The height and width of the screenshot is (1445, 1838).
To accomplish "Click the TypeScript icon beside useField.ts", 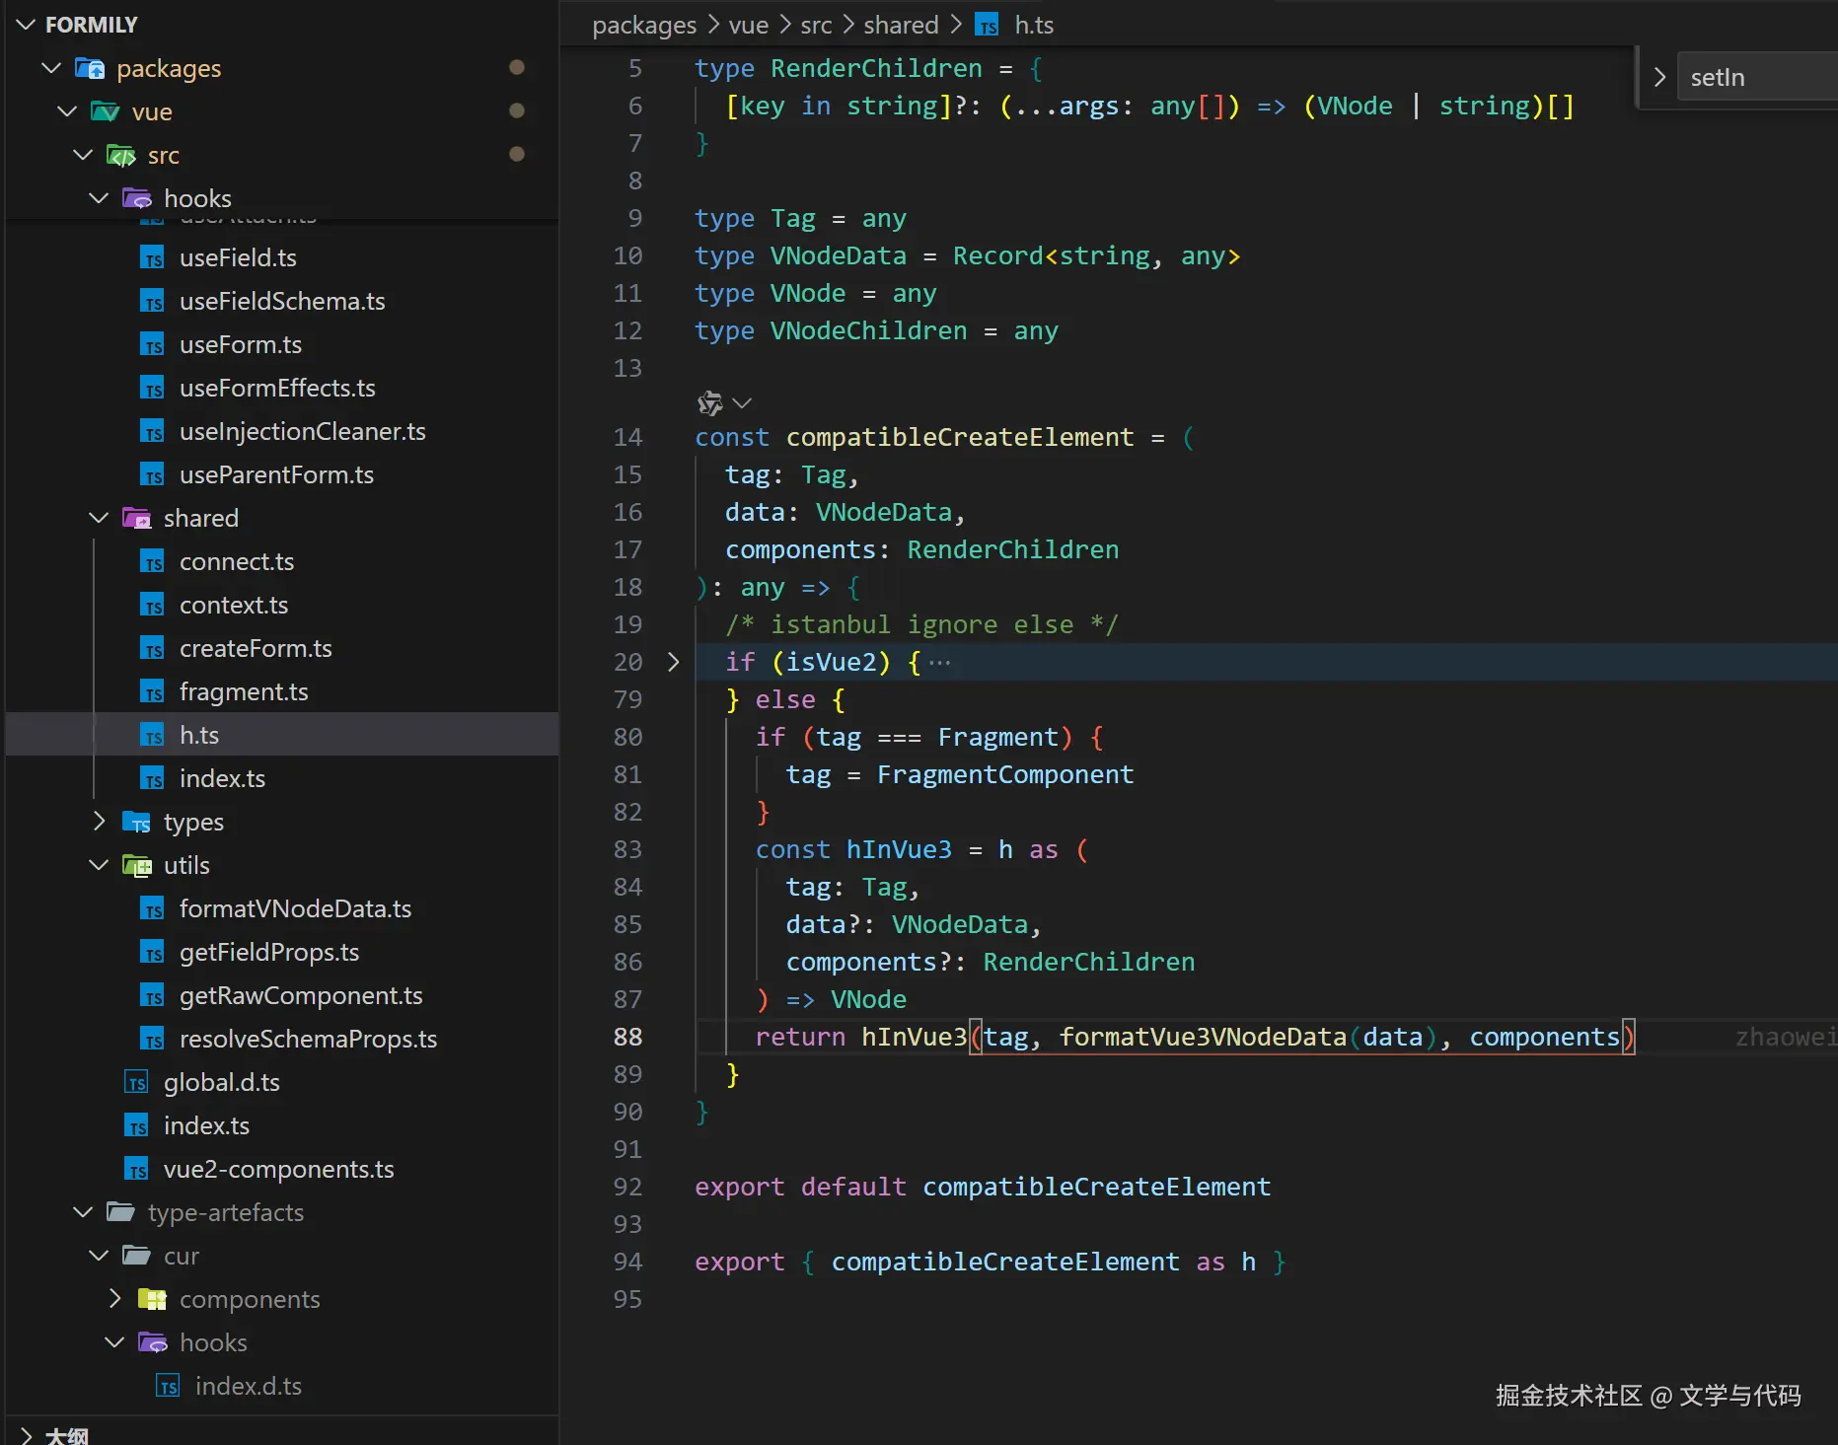I will (153, 257).
